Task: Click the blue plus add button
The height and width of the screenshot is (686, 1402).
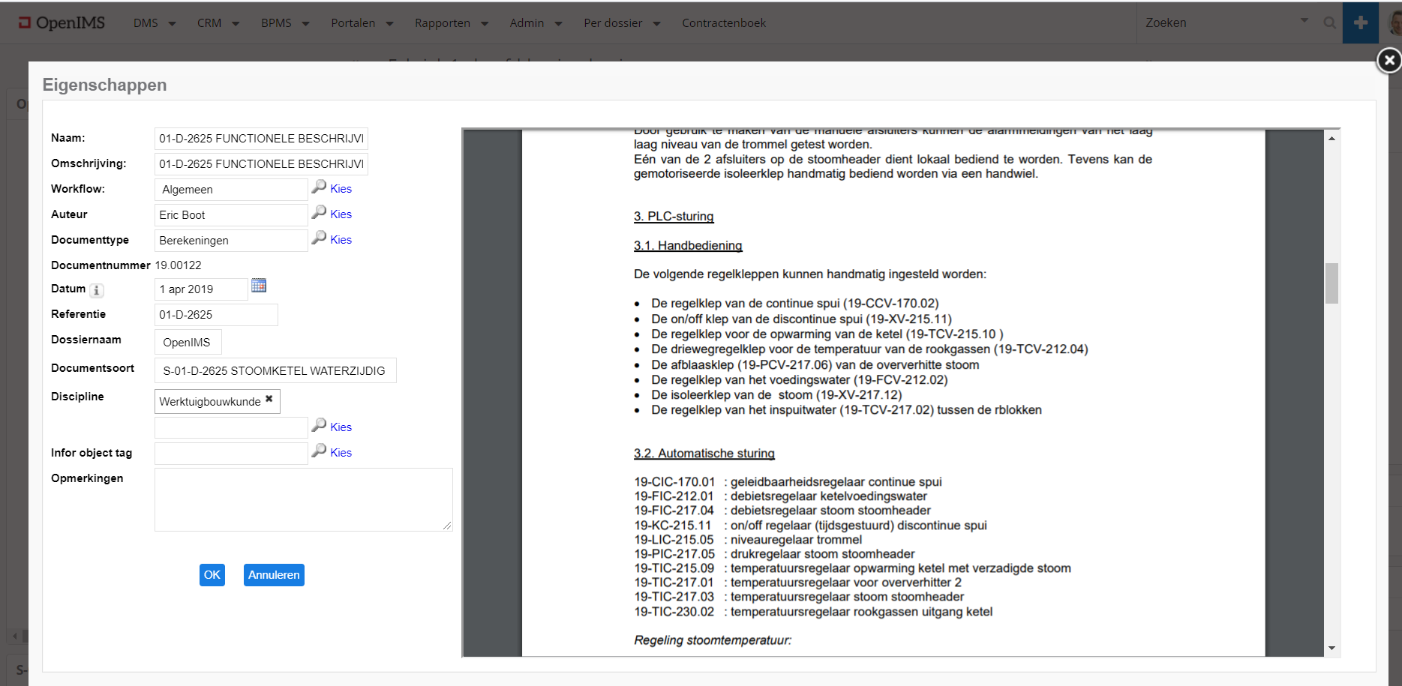Action: [x=1360, y=22]
